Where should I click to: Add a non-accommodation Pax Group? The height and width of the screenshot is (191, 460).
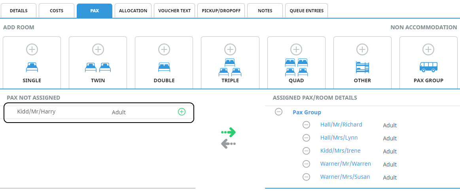pyautogui.click(x=428, y=49)
